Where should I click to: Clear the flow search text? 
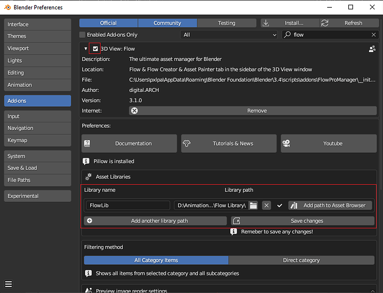(374, 35)
